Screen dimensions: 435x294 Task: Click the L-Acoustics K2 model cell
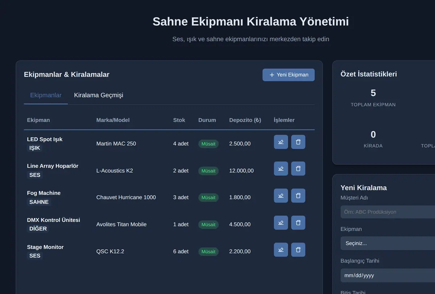pyautogui.click(x=115, y=171)
